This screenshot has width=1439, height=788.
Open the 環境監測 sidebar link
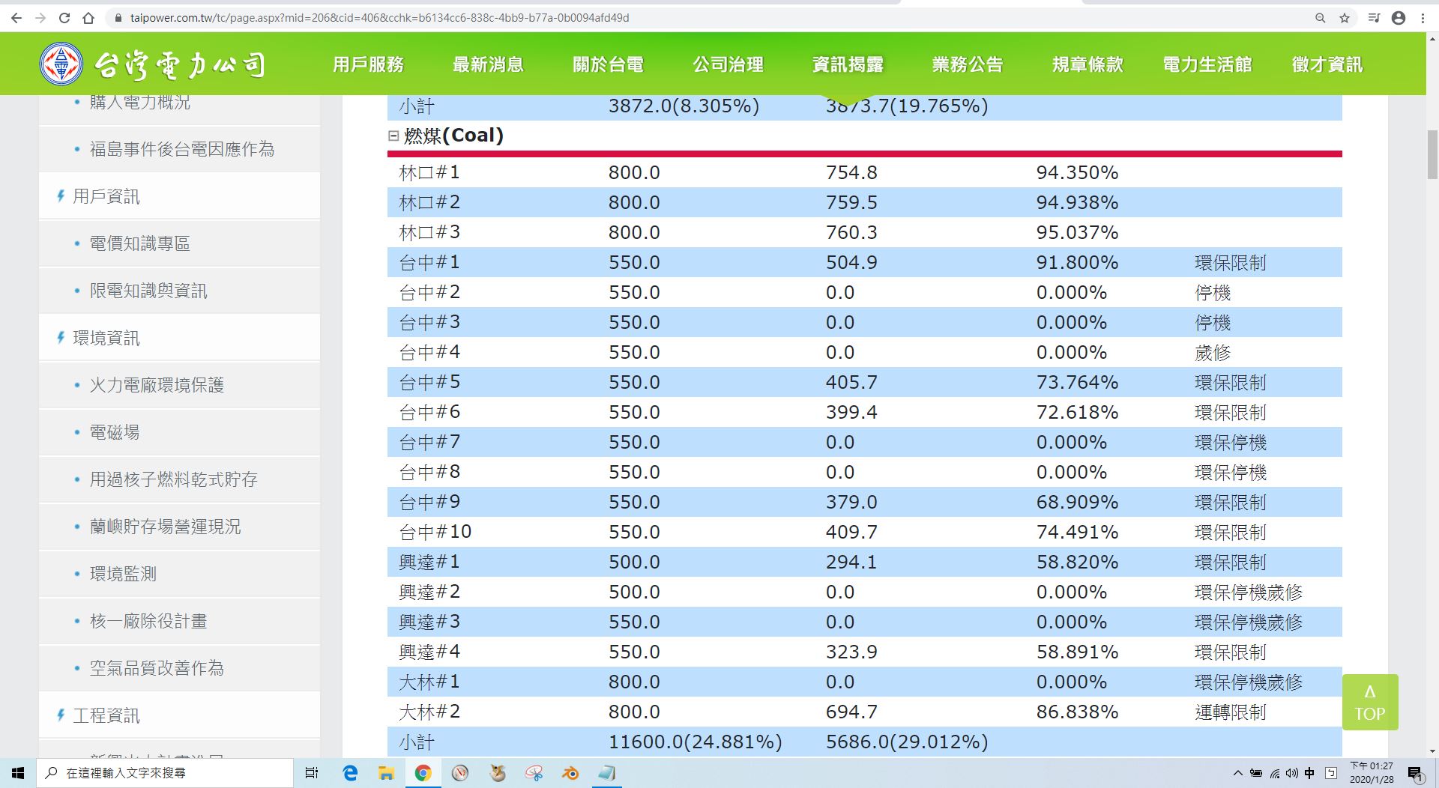coord(123,574)
